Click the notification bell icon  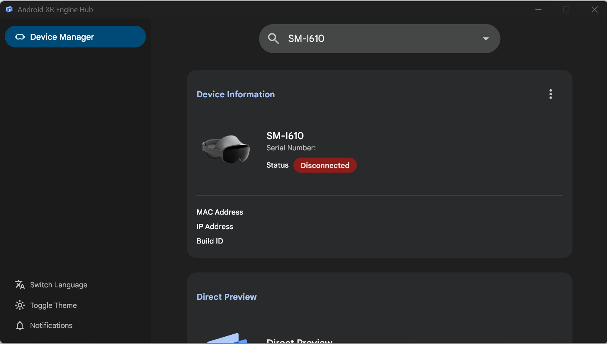20,326
